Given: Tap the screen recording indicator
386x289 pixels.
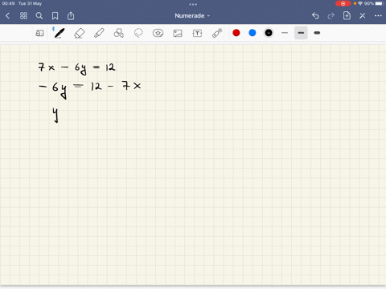Looking at the screenshot, I should click(343, 3).
